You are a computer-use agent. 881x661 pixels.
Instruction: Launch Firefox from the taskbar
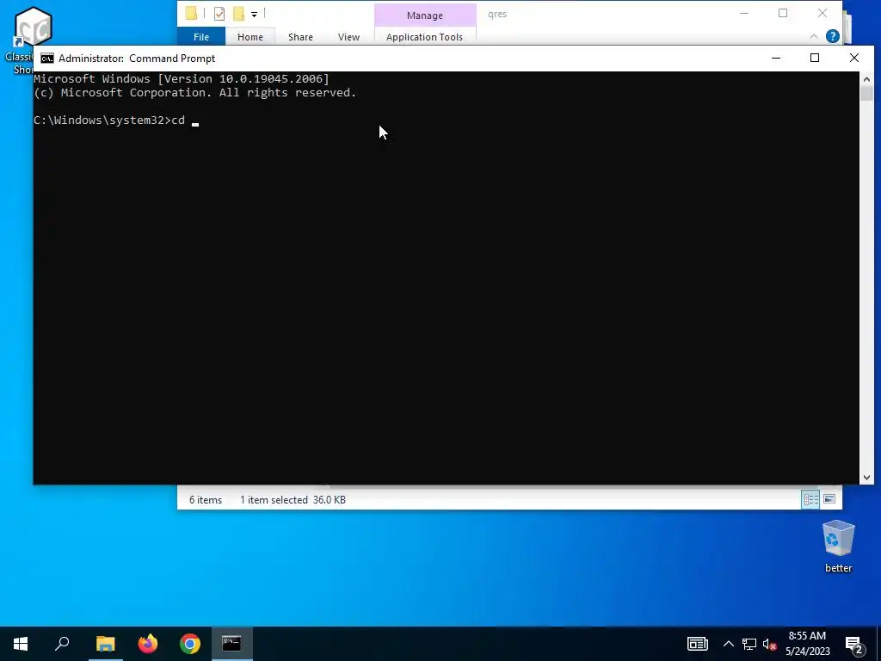tap(148, 644)
